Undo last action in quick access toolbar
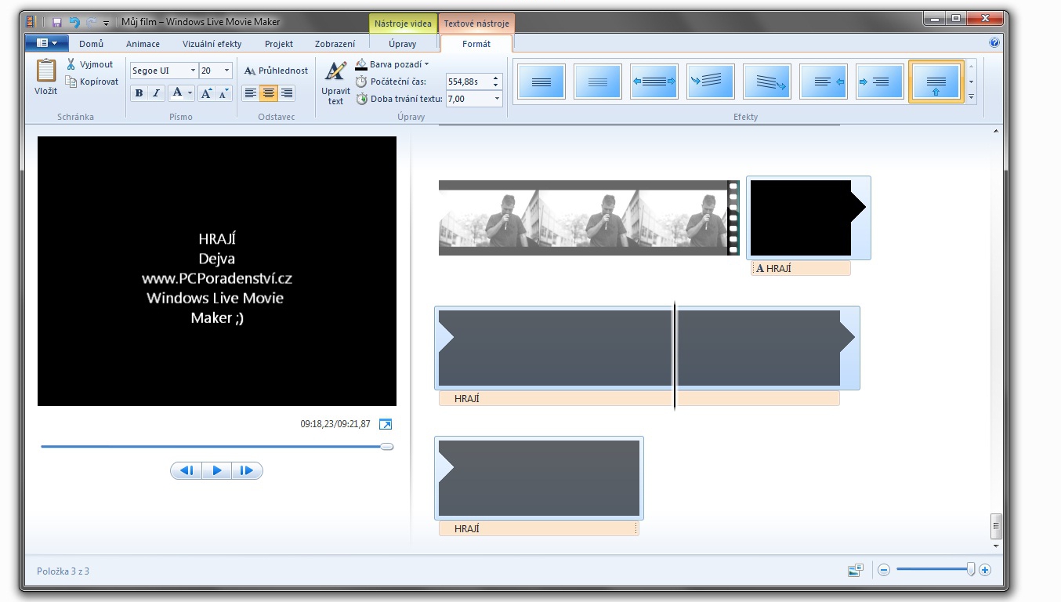The image size is (1061, 602). pyautogui.click(x=74, y=22)
